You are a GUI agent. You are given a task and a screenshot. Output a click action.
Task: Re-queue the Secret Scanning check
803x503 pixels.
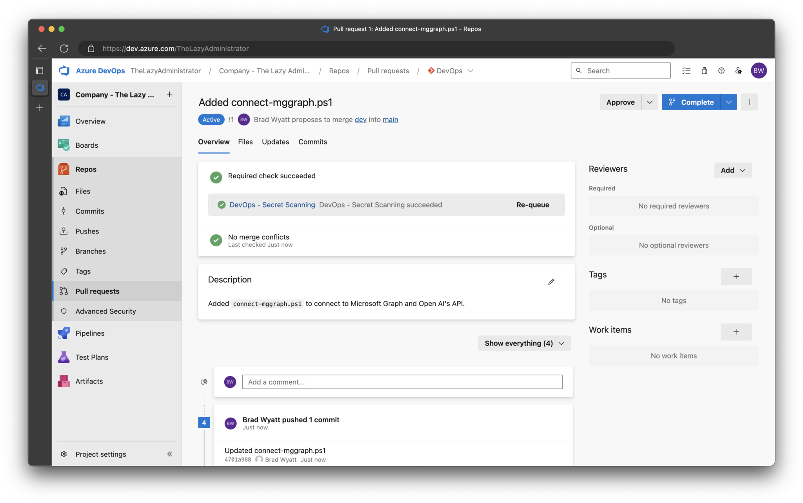tap(532, 204)
